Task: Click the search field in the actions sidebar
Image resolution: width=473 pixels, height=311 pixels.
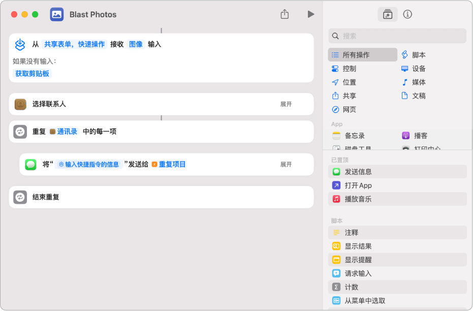Action: pyautogui.click(x=397, y=36)
